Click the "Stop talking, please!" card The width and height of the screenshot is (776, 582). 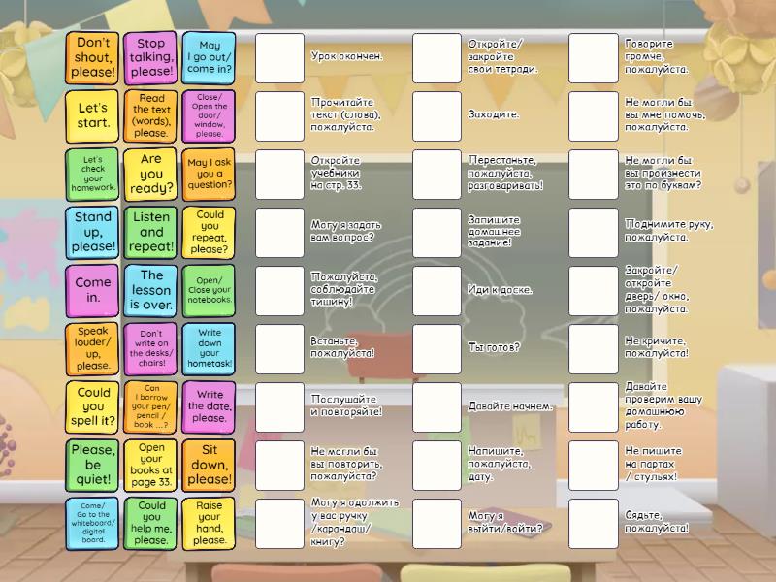pos(151,57)
